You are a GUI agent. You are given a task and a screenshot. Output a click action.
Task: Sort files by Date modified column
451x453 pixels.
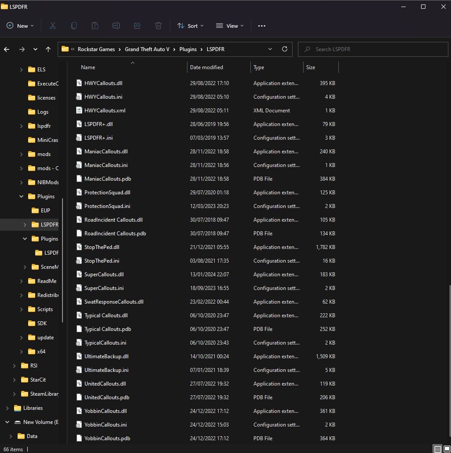[x=206, y=67]
